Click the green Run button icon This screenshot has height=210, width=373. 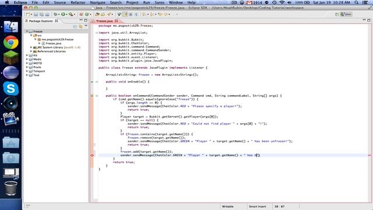point(63,14)
